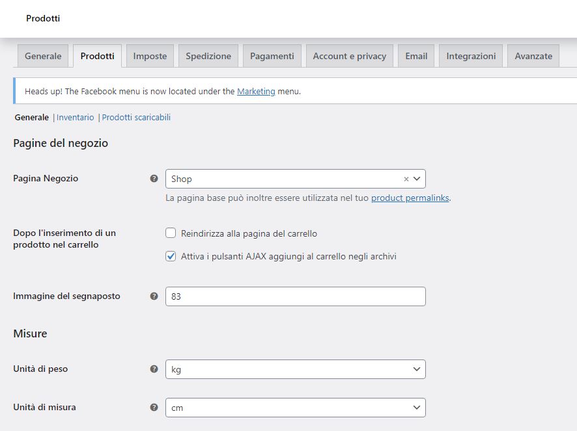Screen dimensions: 577x431
Task: Click help icon for Unità di misura
Action: (154, 408)
